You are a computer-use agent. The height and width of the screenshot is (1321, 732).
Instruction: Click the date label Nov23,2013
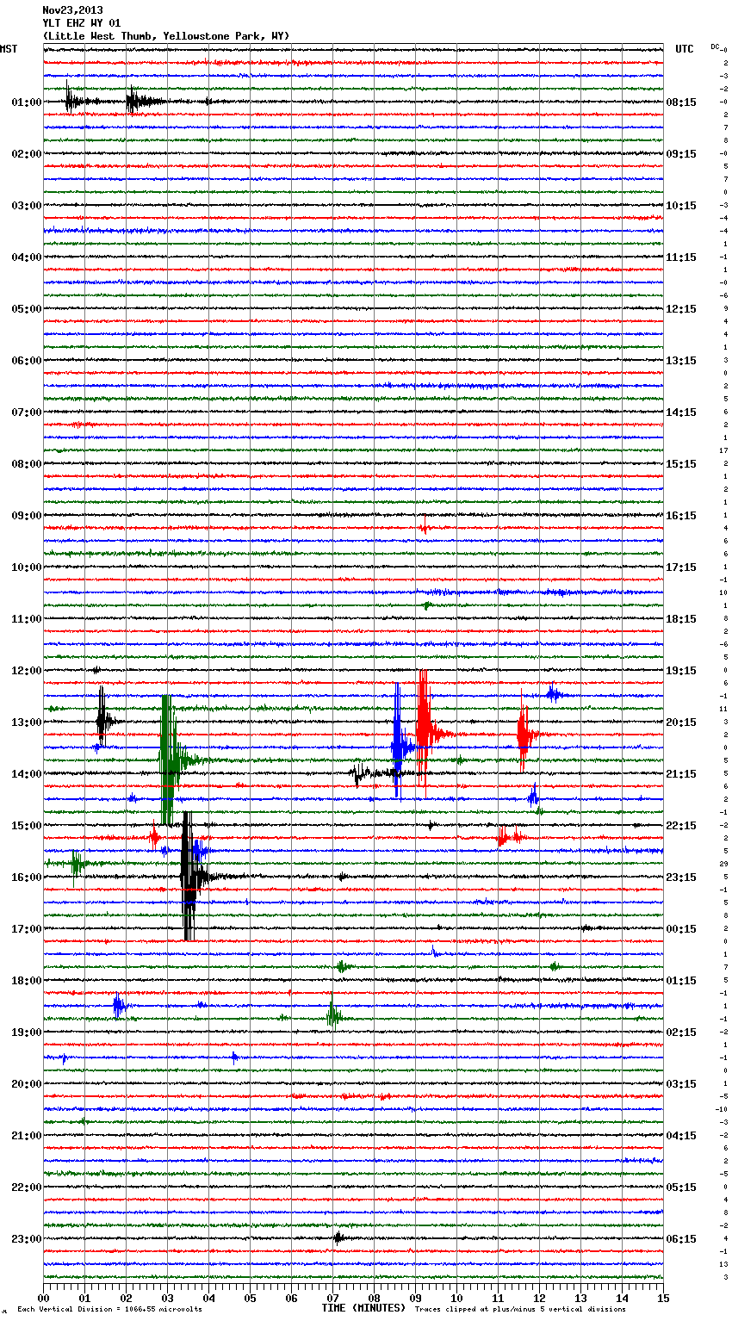(x=72, y=10)
